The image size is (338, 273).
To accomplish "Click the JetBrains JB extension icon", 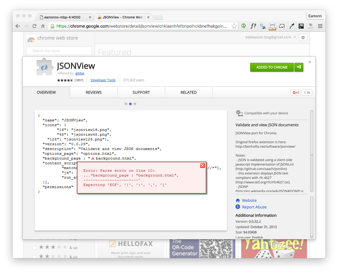I will click(x=301, y=26).
